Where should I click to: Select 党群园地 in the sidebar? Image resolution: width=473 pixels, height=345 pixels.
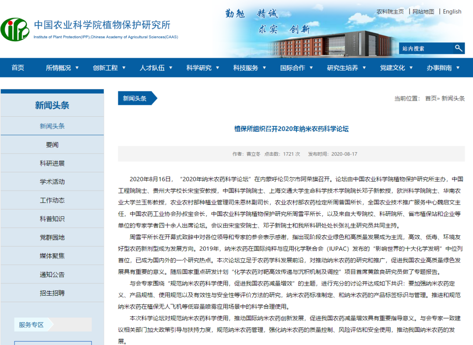click(x=52, y=237)
